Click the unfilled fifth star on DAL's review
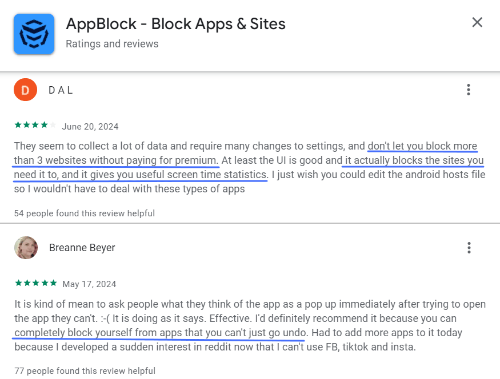500x379 pixels. click(51, 124)
